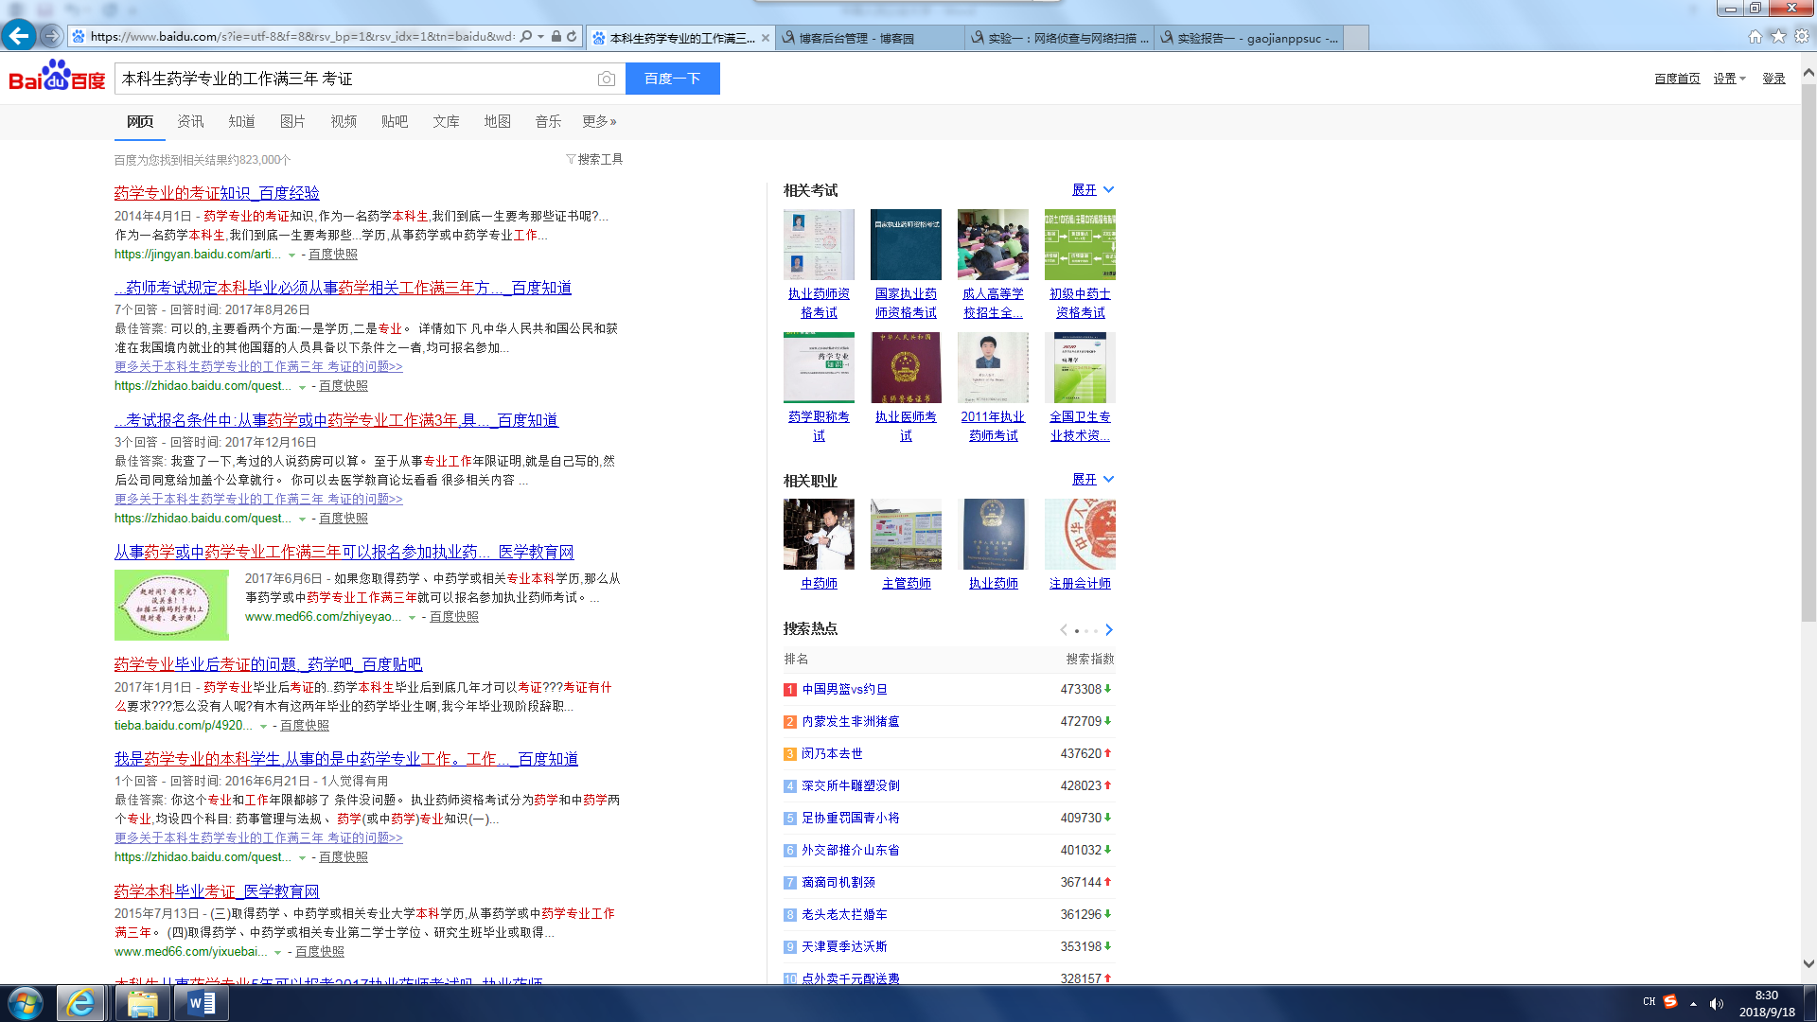Screen dimensions: 1817x1022
Task: Open the browser tools gear icon
Action: click(x=1802, y=36)
